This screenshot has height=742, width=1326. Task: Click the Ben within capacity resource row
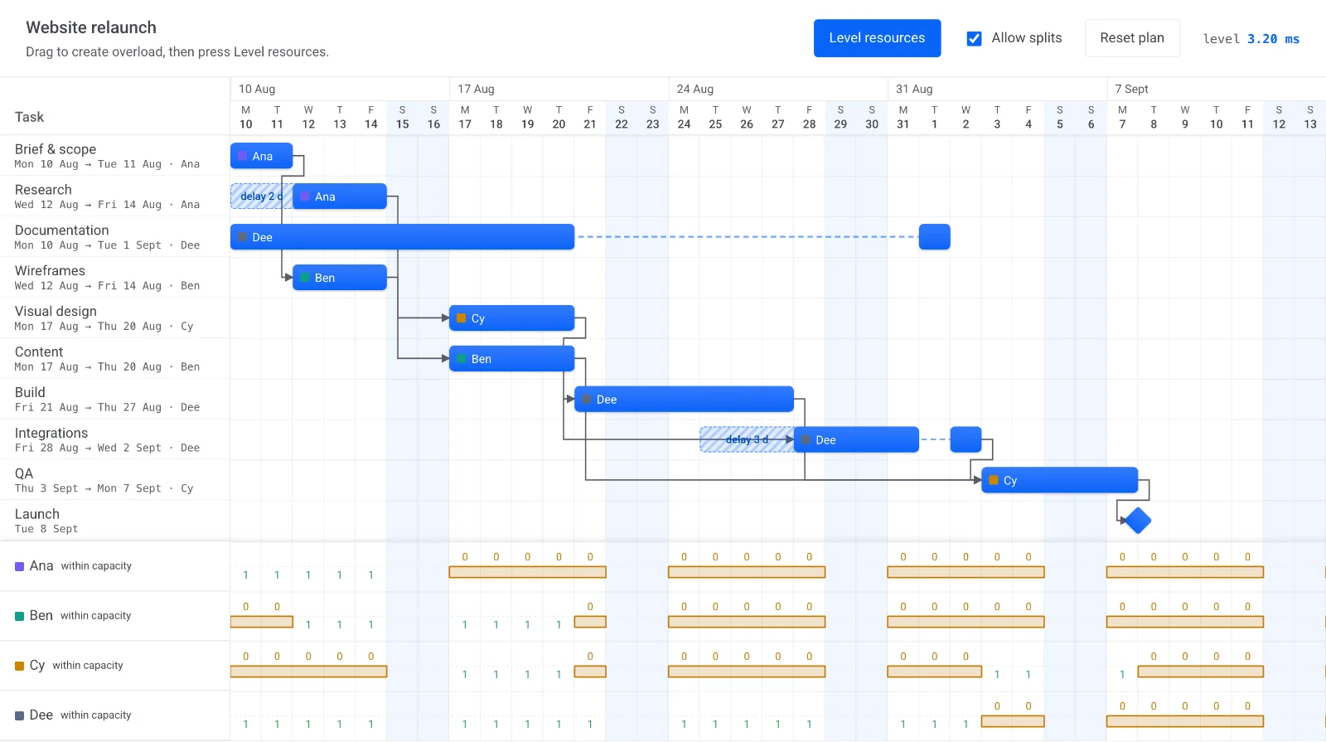[115, 616]
